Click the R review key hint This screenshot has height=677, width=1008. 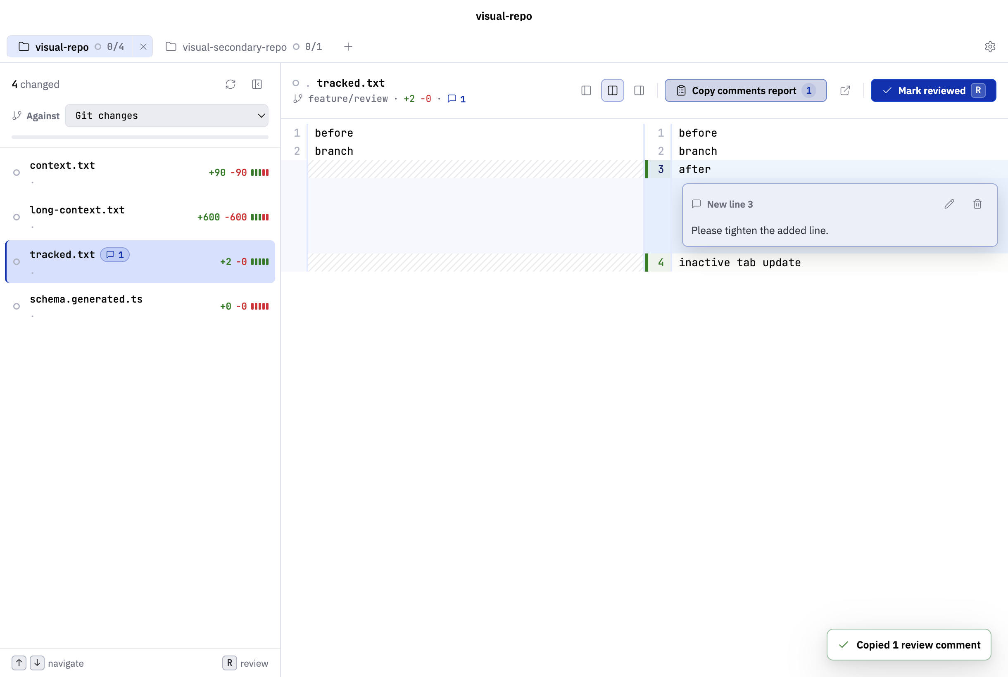coord(229,663)
